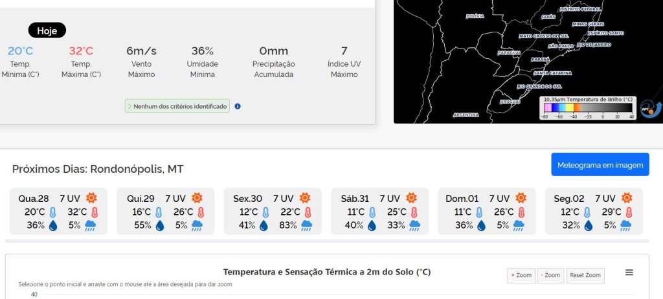The height and width of the screenshot is (299, 663).
Task: Click the sun icon on Qua.28 card
Action: [x=91, y=198]
